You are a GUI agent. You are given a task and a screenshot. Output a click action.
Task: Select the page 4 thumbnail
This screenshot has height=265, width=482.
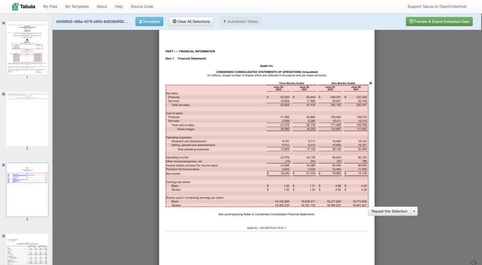point(27,249)
